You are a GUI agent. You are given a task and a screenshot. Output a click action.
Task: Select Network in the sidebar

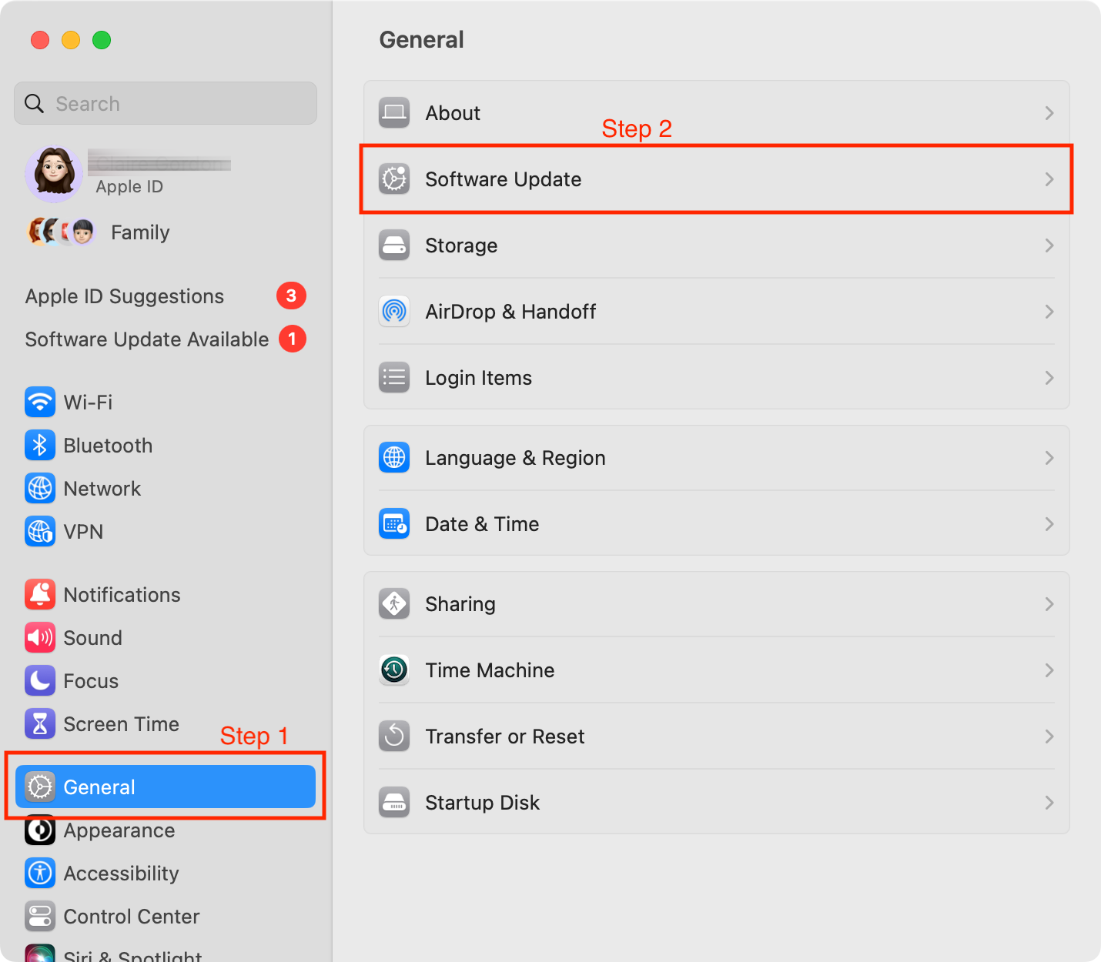point(102,489)
